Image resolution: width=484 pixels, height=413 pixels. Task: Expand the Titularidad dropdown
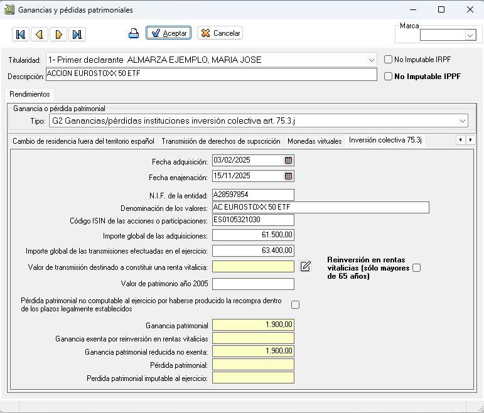[x=370, y=60]
